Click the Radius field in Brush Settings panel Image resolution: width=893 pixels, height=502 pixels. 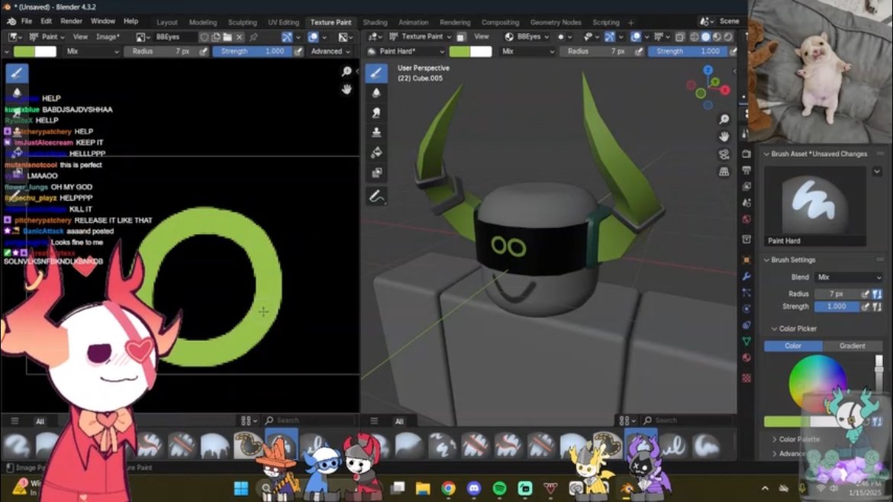[836, 294]
